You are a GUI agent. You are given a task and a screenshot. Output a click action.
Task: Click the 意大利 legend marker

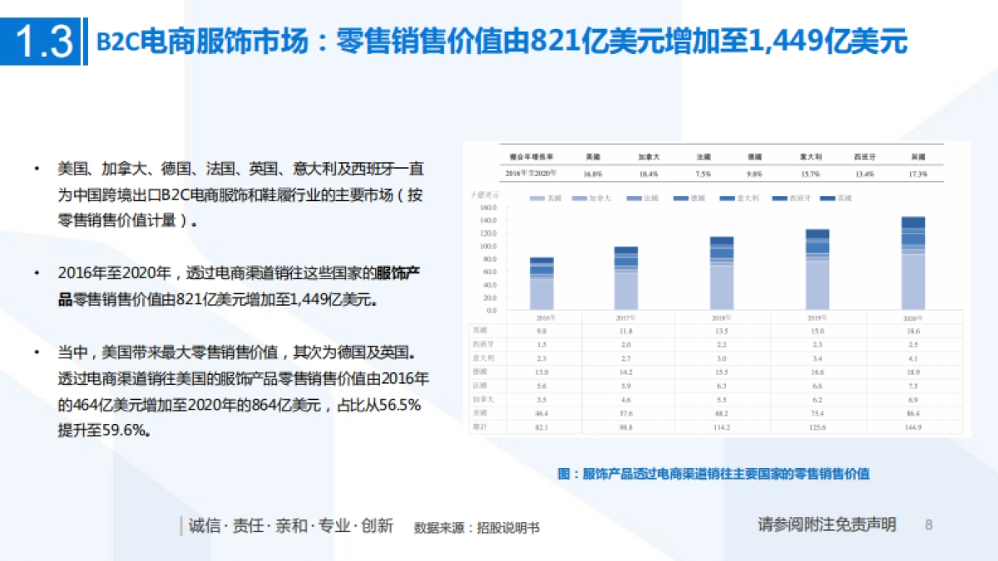click(x=725, y=197)
